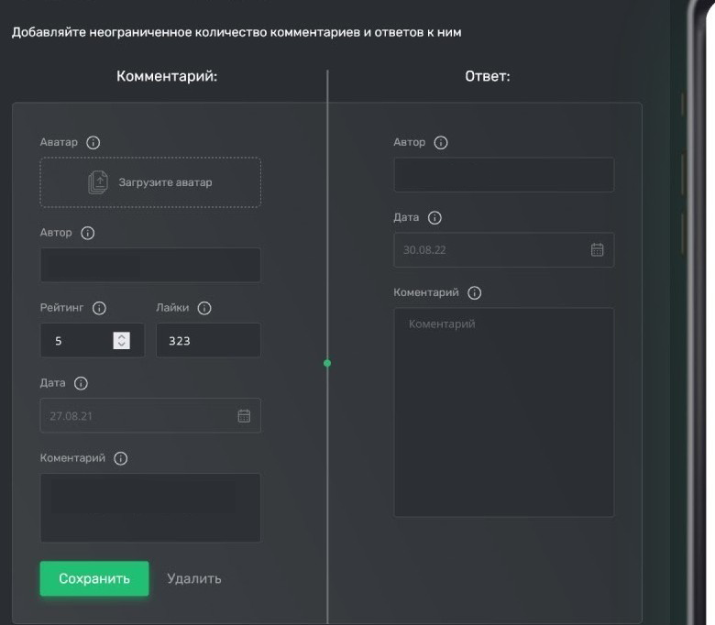Focus the Лайки field showing 323
Image resolution: width=715 pixels, height=625 pixels.
click(208, 341)
